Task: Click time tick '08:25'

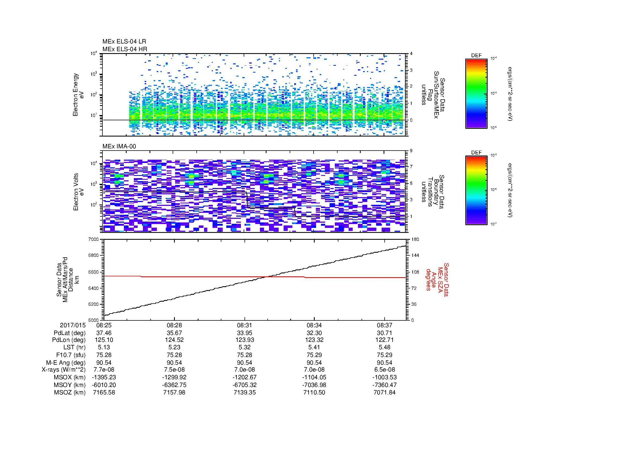Action: click(x=104, y=325)
